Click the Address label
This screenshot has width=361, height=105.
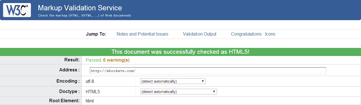(69, 70)
